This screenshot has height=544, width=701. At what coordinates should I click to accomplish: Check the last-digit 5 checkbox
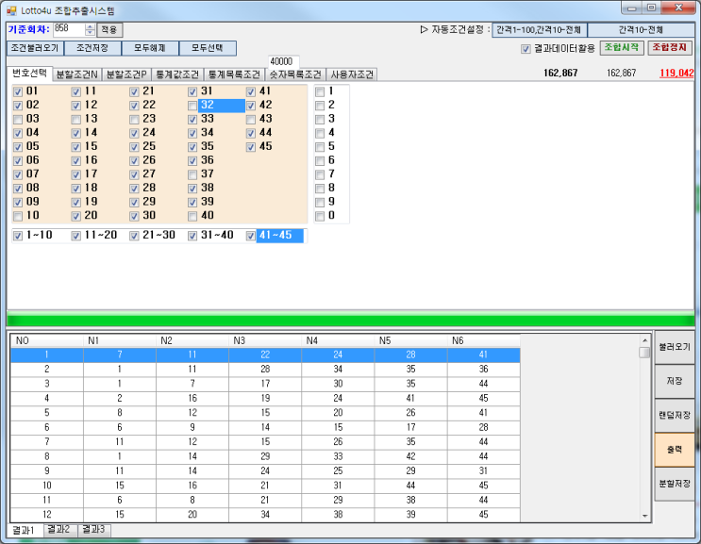pyautogui.click(x=320, y=147)
